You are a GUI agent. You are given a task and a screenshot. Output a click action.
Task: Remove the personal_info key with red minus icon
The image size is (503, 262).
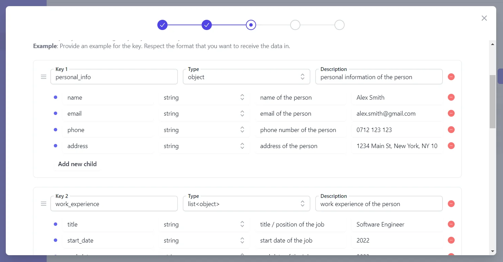pos(451,77)
